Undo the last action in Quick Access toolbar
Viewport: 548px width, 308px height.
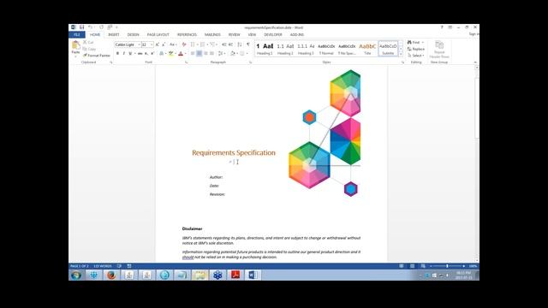click(x=90, y=27)
